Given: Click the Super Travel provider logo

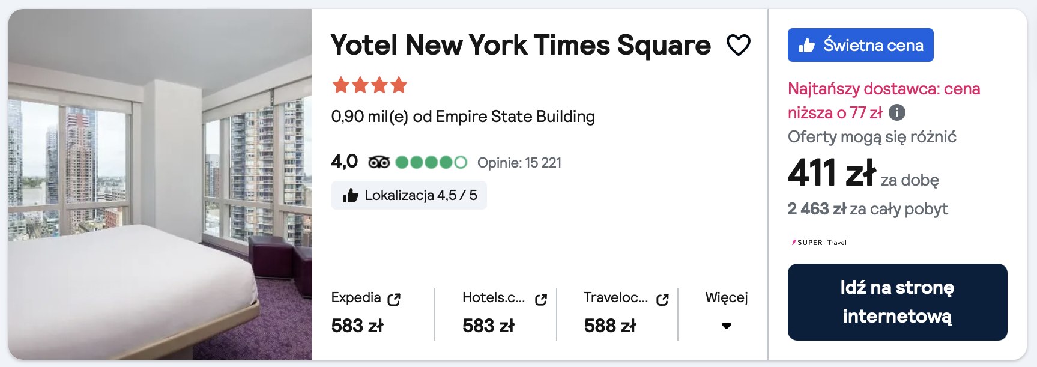Looking at the screenshot, I should click(819, 243).
